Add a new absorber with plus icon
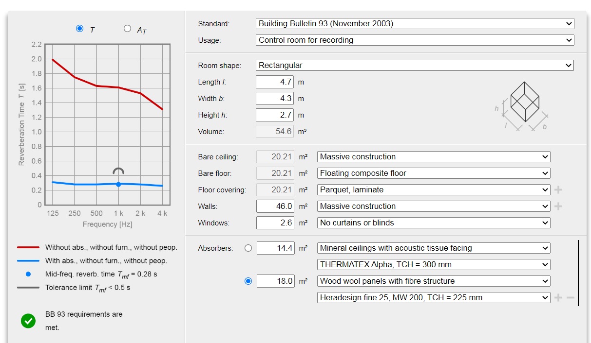This screenshot has height=343, width=591. (x=558, y=297)
